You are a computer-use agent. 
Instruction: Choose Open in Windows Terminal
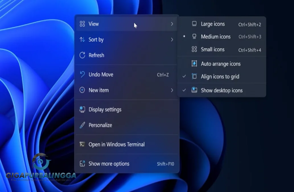coord(127,144)
